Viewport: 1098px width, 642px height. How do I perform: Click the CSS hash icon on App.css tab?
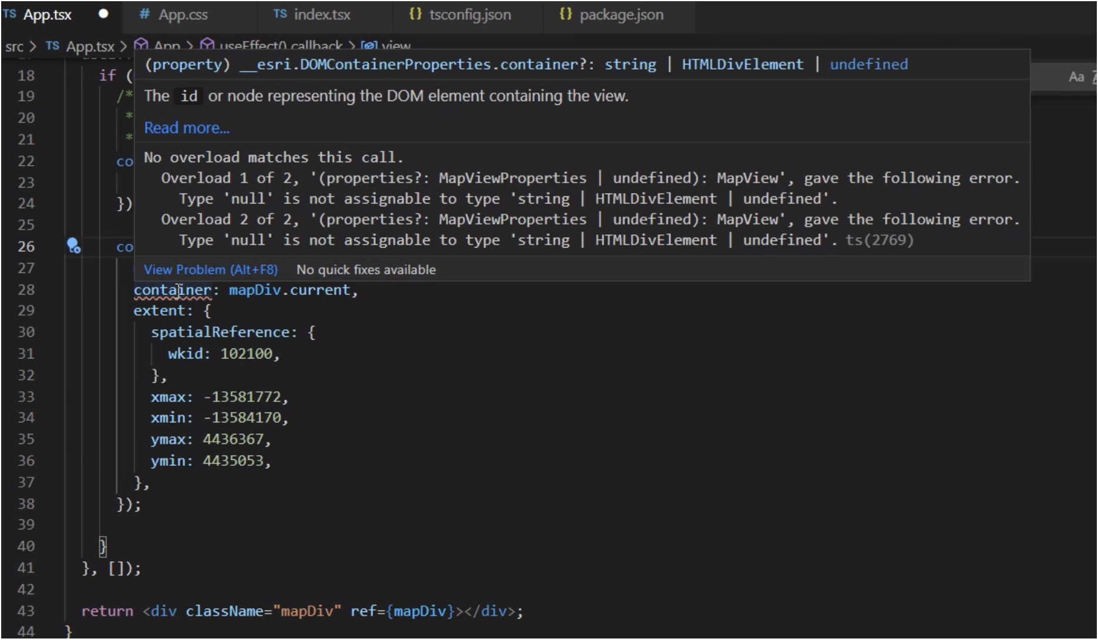[x=144, y=14]
